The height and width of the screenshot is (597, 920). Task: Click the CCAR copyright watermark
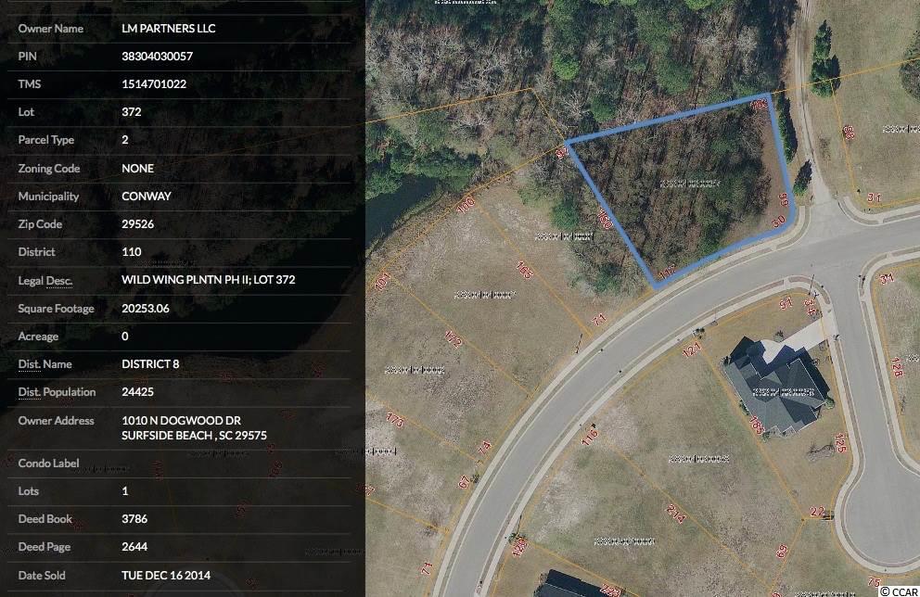point(900,591)
